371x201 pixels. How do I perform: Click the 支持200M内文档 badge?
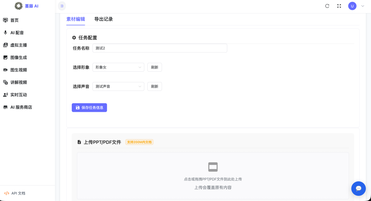(x=139, y=142)
